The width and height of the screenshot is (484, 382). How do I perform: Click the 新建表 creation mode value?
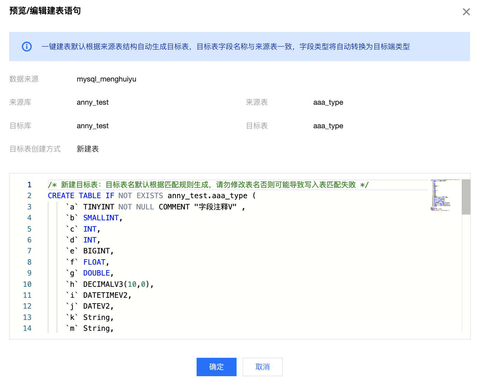tap(88, 149)
